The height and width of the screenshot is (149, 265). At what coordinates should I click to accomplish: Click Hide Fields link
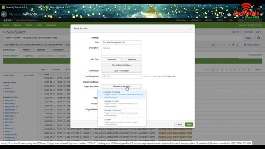coord(8,75)
